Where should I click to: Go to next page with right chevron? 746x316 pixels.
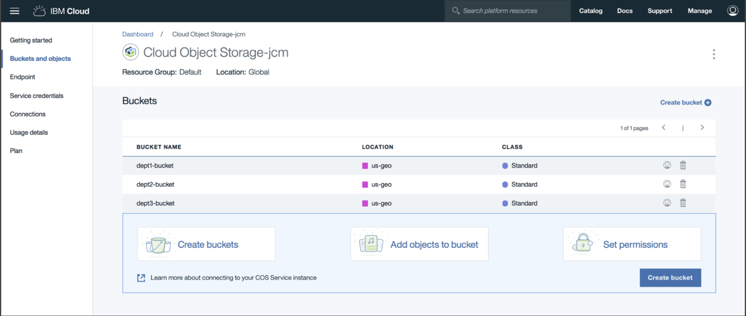(x=702, y=128)
